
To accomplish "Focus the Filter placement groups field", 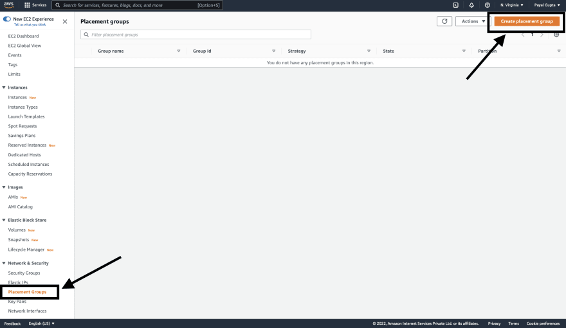I will (196, 35).
